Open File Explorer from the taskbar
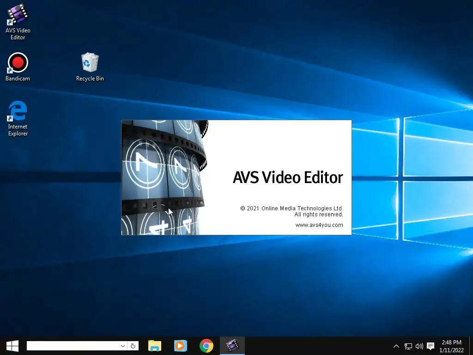This screenshot has height=355, width=473. (155, 346)
